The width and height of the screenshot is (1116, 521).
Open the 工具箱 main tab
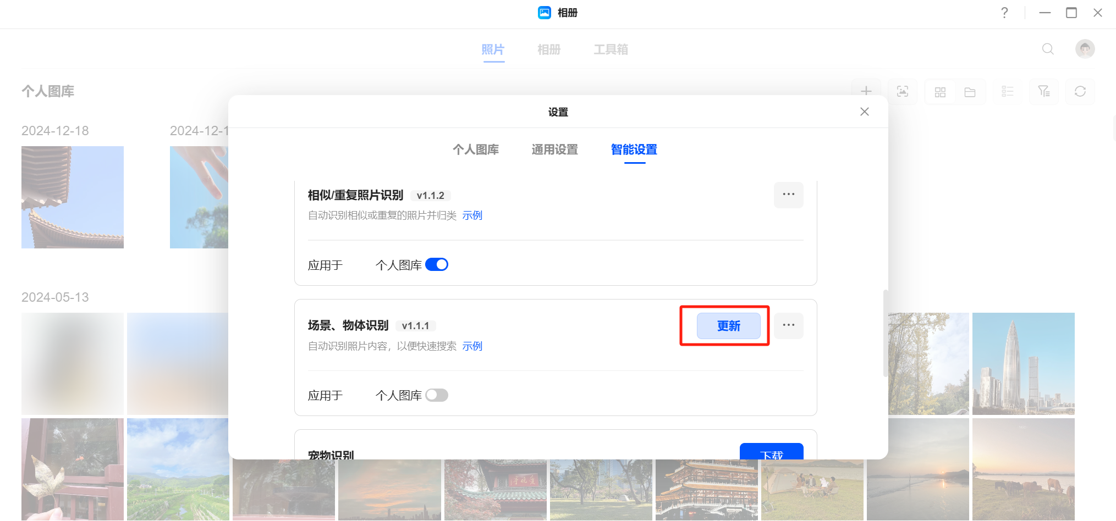611,49
